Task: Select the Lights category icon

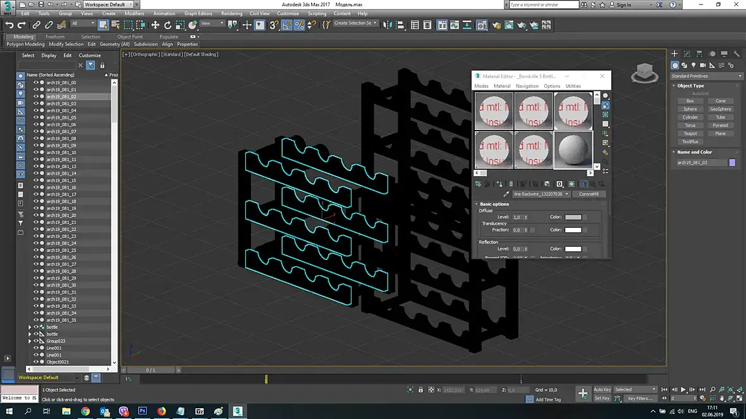Action: (x=694, y=66)
